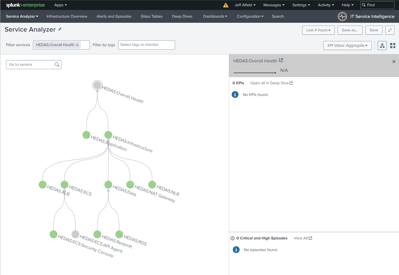Open the Dashboards nav dropdown
Screen dimensions: 399x275
point(215,17)
